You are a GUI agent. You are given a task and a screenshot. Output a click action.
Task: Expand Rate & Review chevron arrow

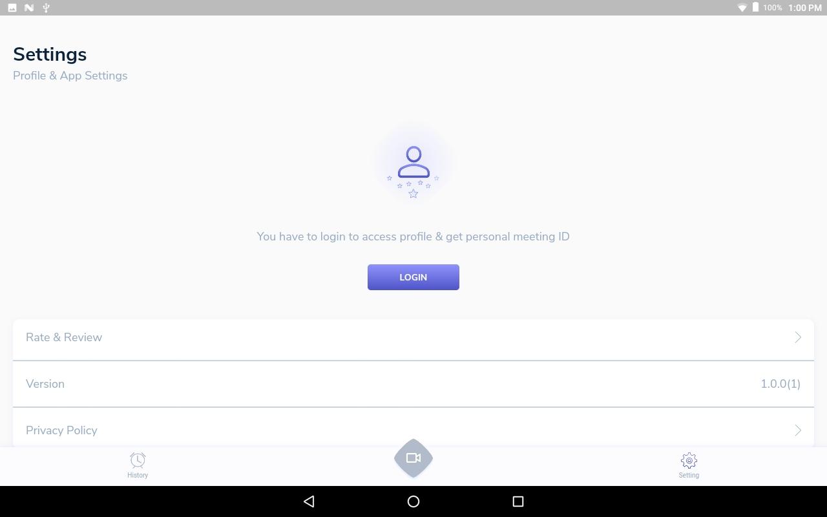[x=798, y=337]
